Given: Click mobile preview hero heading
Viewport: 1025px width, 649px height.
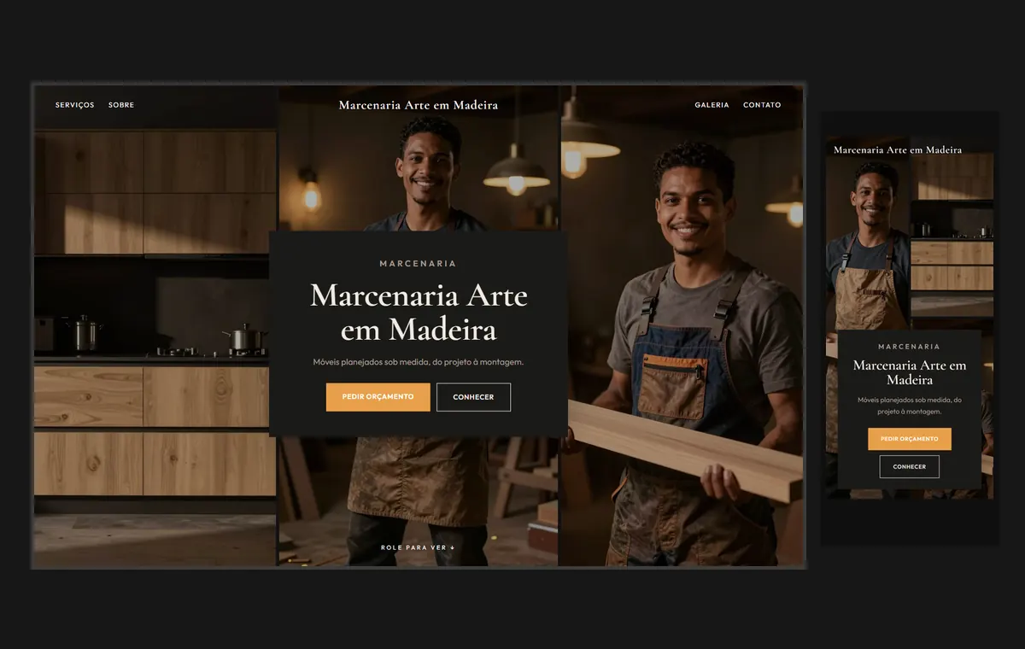Looking at the screenshot, I should 910,372.
